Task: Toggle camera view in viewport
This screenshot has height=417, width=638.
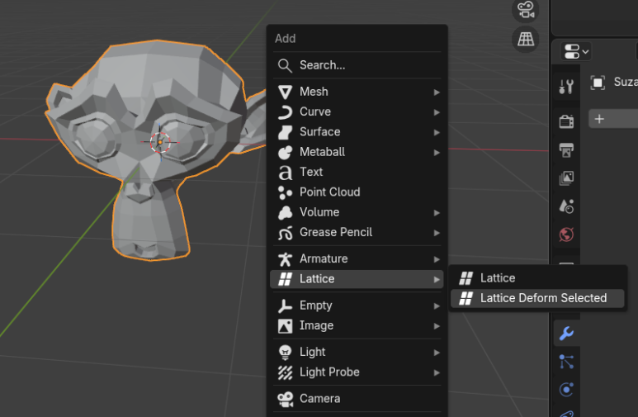Action: coord(525,10)
